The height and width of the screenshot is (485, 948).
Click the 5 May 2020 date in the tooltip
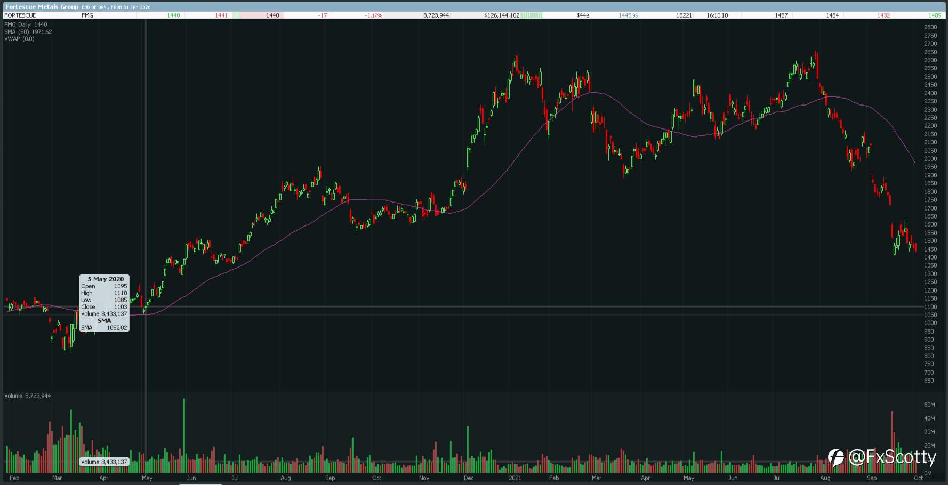106,279
